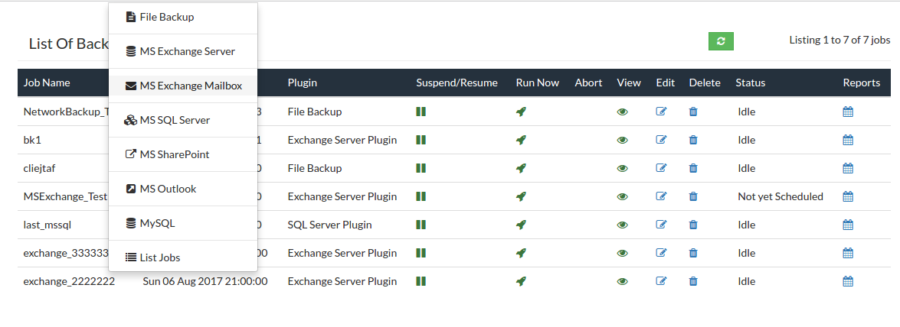900x327 pixels.
Task: Edit the cliejtaf job
Action: coord(661,168)
